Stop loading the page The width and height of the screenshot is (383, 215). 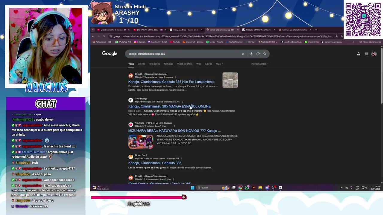104,36
